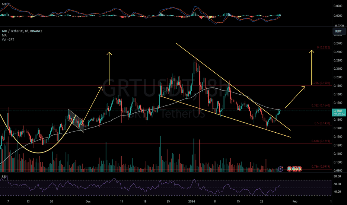Click the countdown timer 07:32:36

[x=339, y=114]
